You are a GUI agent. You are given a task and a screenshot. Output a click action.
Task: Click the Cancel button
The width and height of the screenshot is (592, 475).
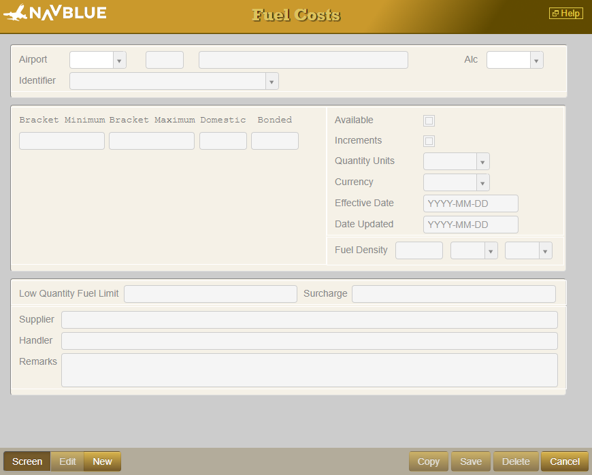(x=565, y=461)
